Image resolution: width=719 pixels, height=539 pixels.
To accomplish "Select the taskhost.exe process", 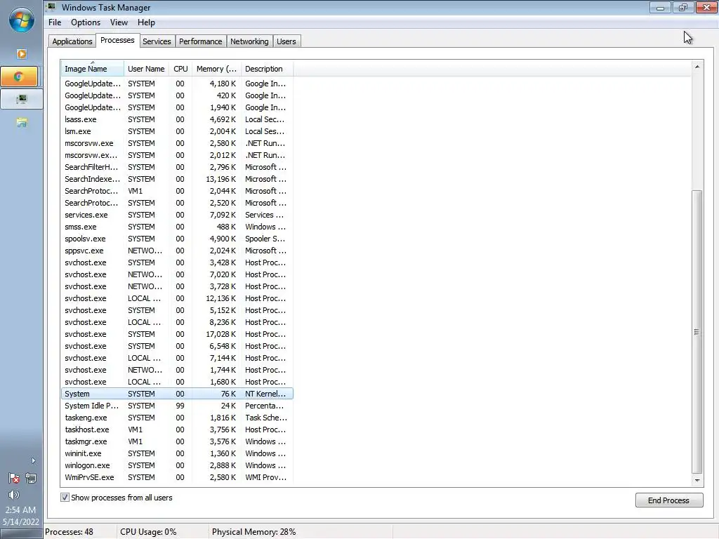I will [x=177, y=430].
